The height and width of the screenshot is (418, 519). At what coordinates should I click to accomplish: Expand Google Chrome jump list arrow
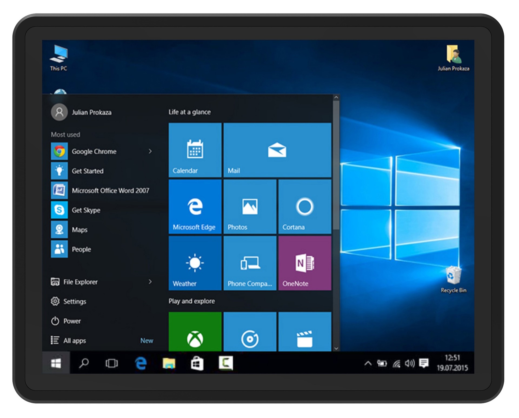click(x=150, y=151)
